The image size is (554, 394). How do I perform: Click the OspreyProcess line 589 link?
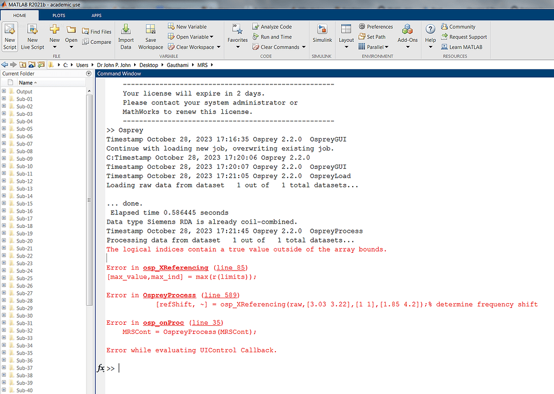[x=168, y=295]
